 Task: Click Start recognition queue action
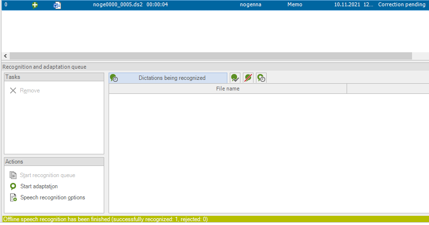(48, 175)
